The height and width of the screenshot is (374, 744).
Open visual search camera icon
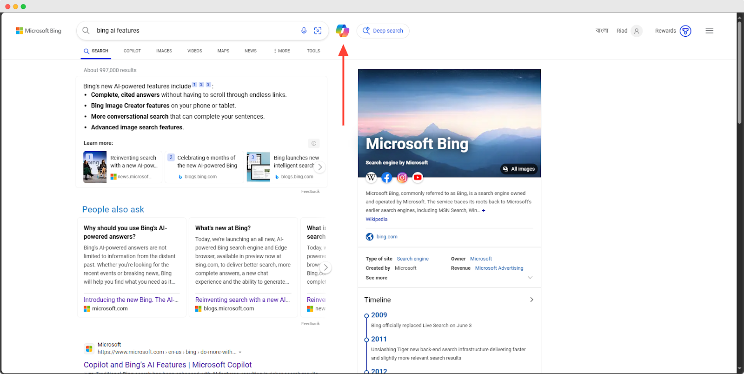coord(318,31)
